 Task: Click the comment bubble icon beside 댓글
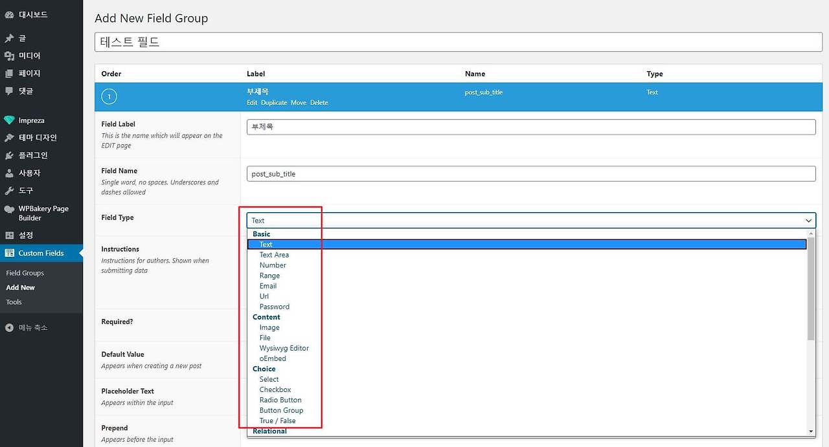(9, 91)
